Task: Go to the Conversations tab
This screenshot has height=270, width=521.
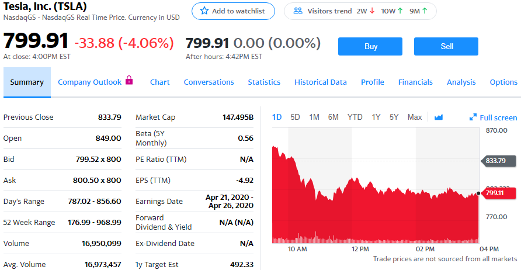Action: [x=209, y=82]
